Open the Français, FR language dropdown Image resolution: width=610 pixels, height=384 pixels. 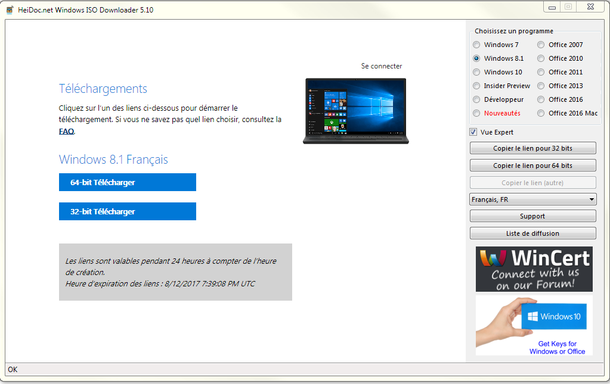click(x=532, y=199)
